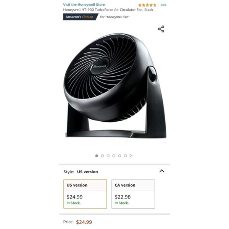Click the Honeywell HT-900 product title

click(x=108, y=10)
